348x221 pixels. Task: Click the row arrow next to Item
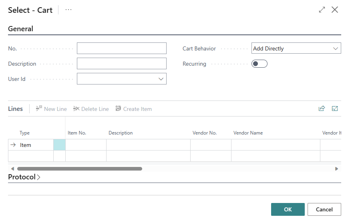13,145
